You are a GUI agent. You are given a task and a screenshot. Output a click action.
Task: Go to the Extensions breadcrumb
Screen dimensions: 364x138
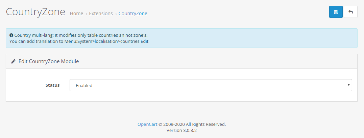pyautogui.click(x=101, y=13)
